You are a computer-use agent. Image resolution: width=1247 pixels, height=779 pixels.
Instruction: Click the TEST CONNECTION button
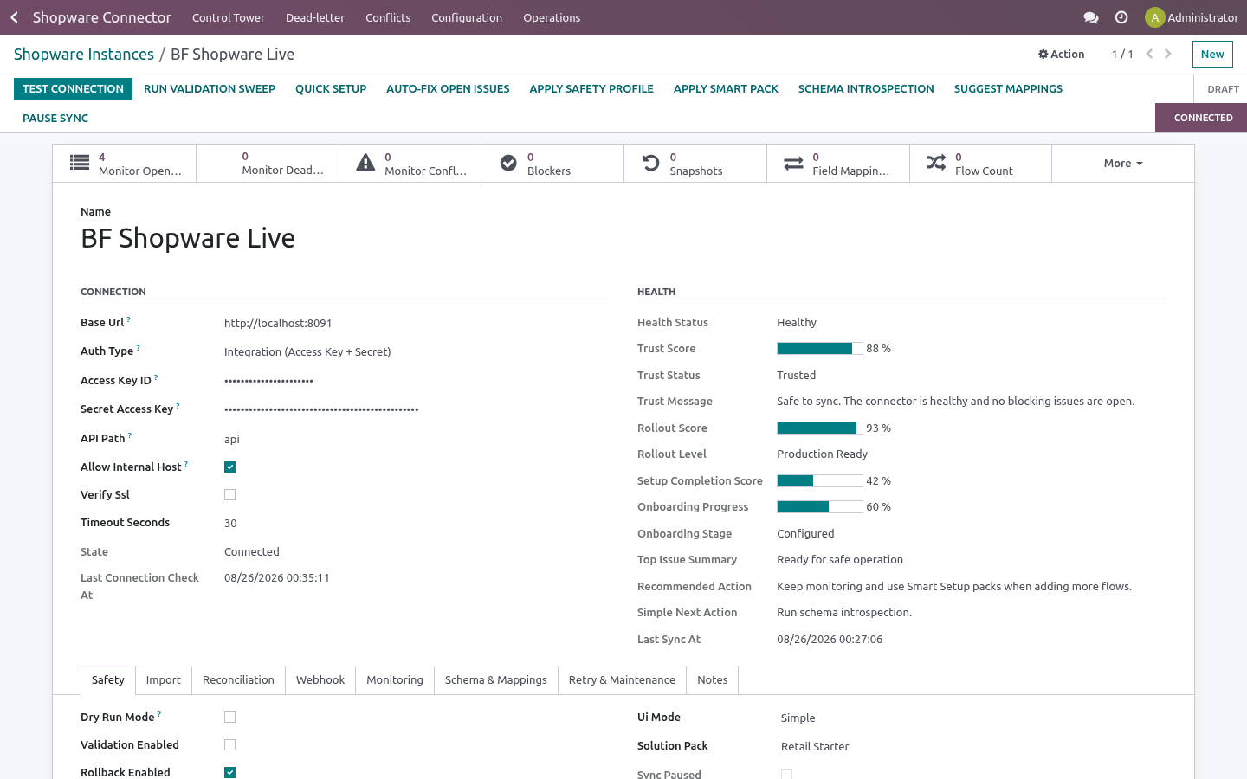pos(73,89)
